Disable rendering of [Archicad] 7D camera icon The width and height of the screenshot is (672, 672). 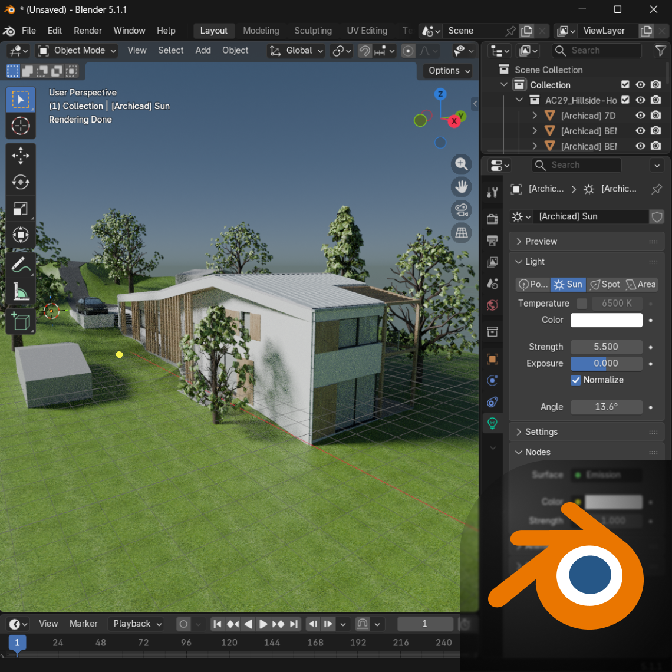click(x=655, y=116)
